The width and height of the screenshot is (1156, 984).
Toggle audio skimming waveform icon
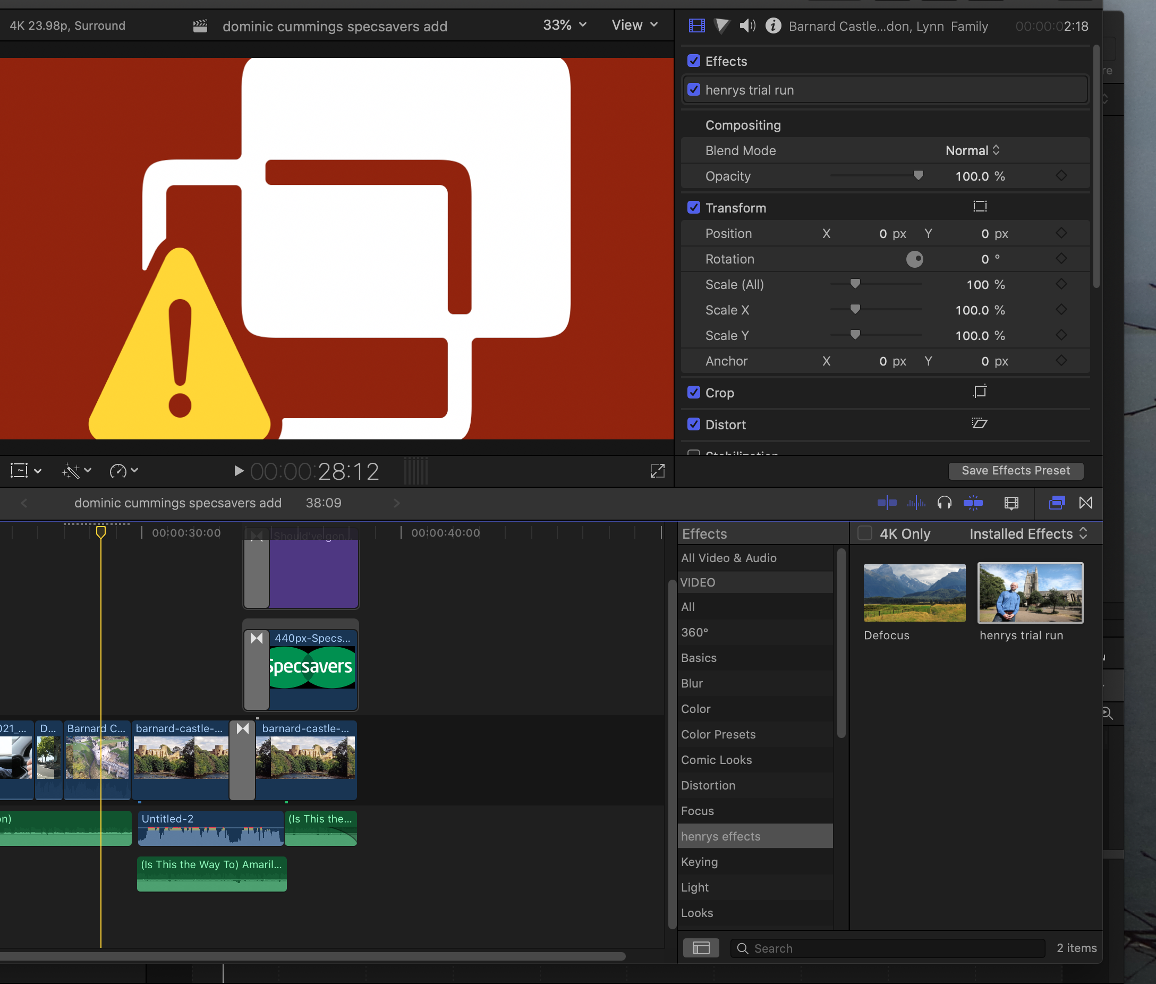(916, 503)
